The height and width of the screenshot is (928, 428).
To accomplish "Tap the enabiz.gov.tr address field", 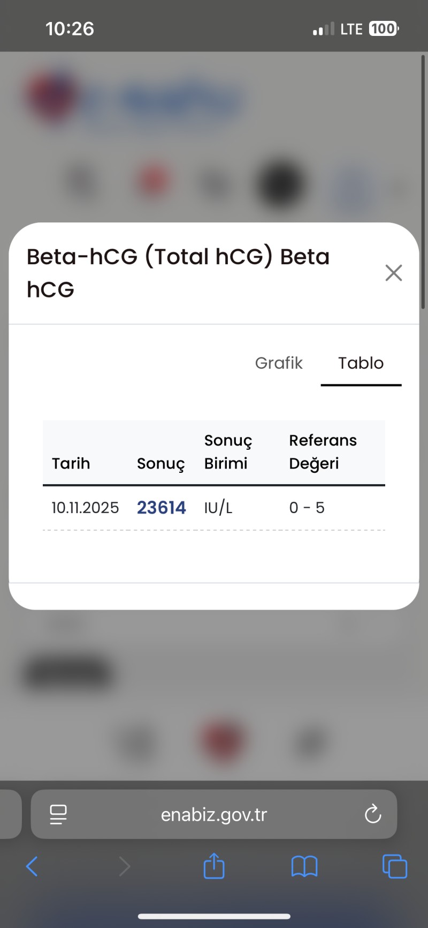I will click(x=214, y=814).
